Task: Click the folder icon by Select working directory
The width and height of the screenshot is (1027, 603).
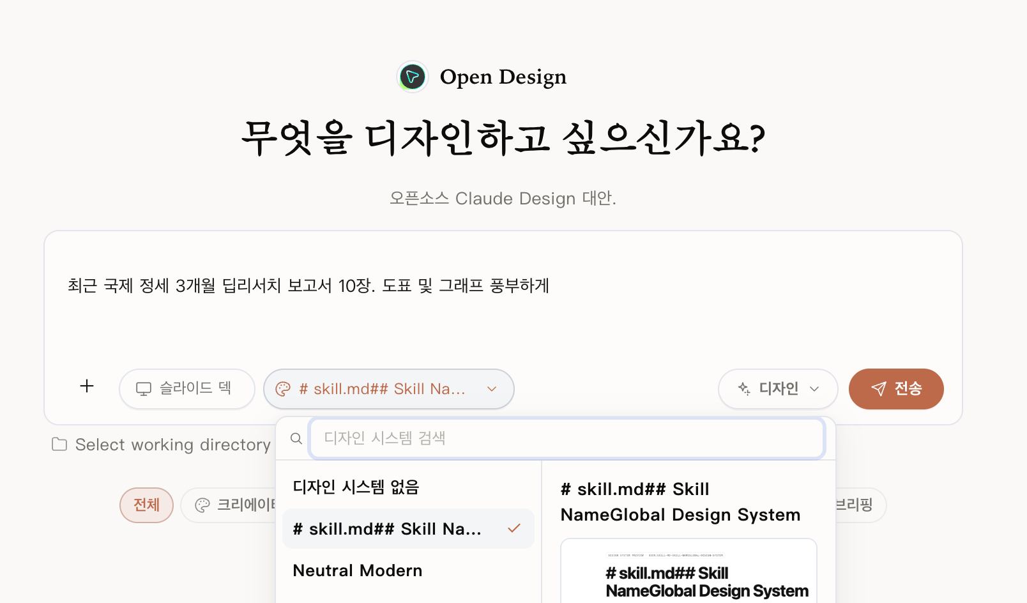Action: click(59, 444)
